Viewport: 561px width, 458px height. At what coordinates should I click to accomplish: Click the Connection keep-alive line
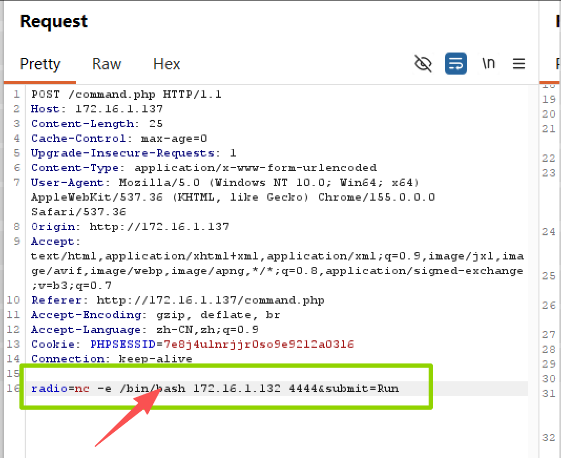(x=112, y=359)
